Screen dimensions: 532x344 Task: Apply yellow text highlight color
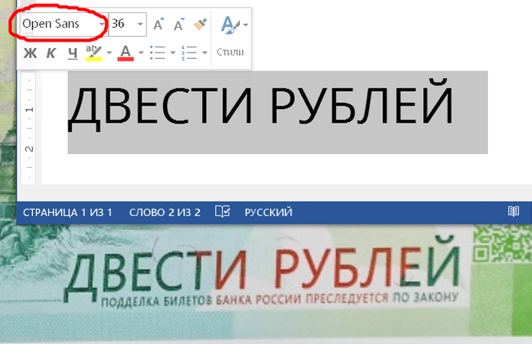pos(94,52)
